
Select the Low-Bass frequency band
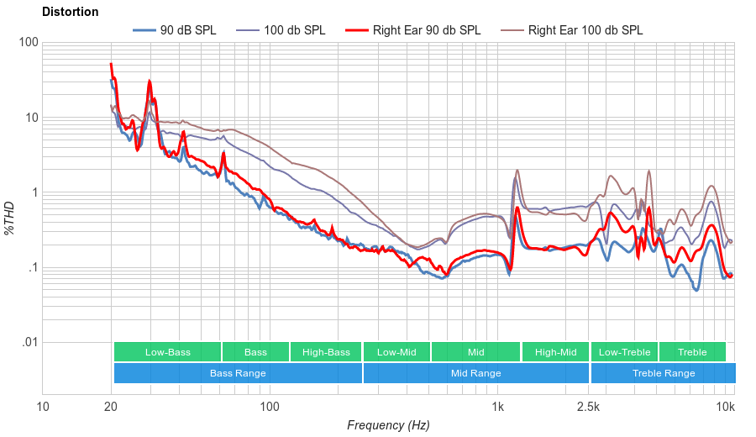pyautogui.click(x=167, y=352)
